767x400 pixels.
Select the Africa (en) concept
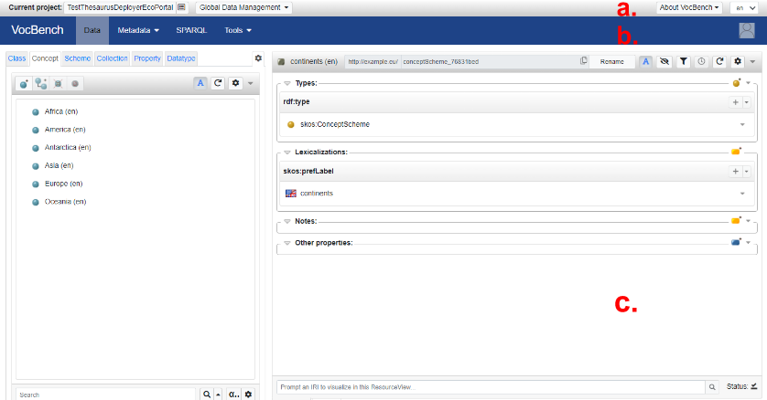(61, 111)
